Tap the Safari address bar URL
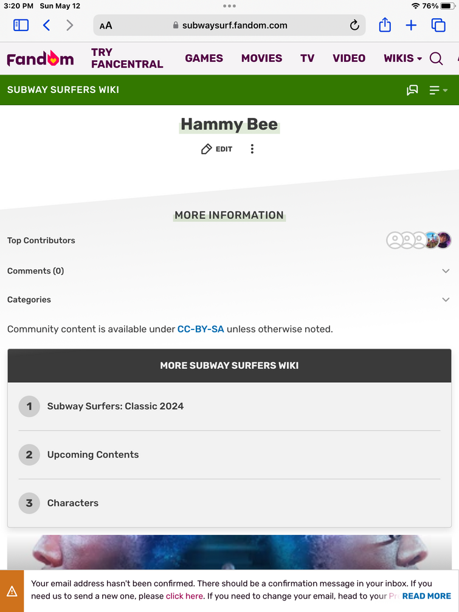459x612 pixels. (230, 26)
